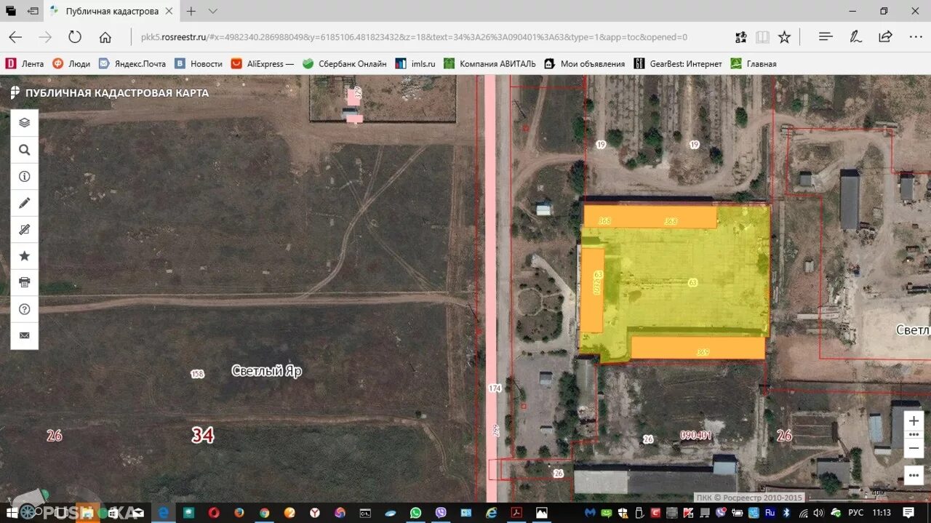Viewport: 931px width, 523px height.
Task: Open GearBest: Интернет bookmark
Action: pos(678,64)
